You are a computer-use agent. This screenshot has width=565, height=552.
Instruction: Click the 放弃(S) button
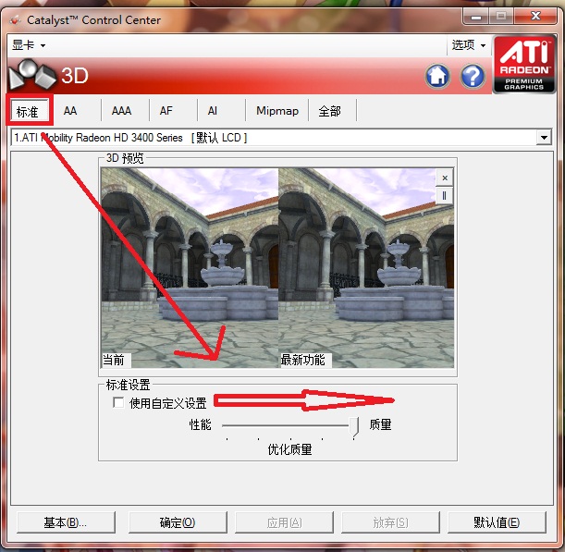(x=390, y=522)
